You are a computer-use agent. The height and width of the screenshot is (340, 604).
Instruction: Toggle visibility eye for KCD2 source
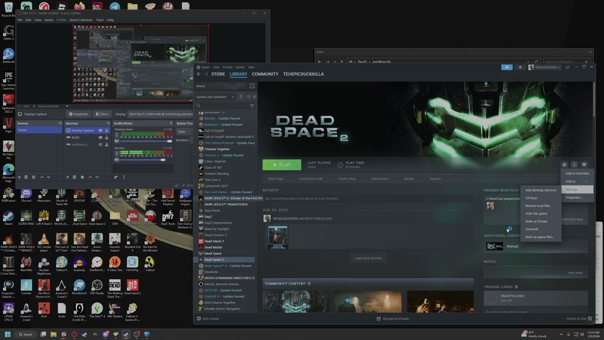[100, 137]
